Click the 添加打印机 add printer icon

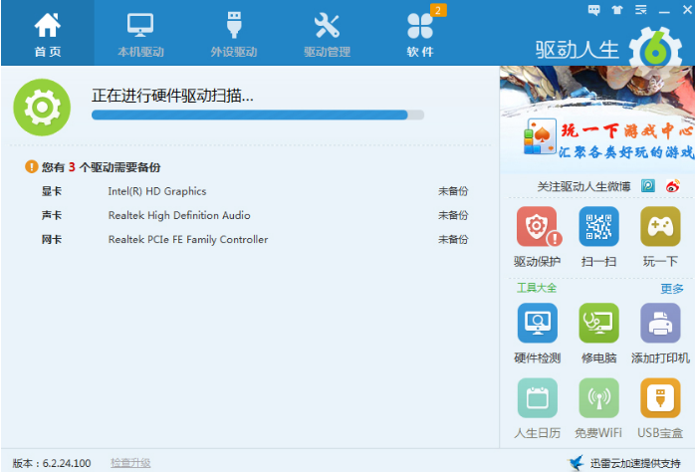660,325
